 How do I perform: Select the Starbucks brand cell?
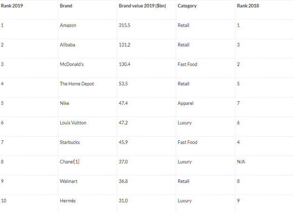tap(70, 142)
